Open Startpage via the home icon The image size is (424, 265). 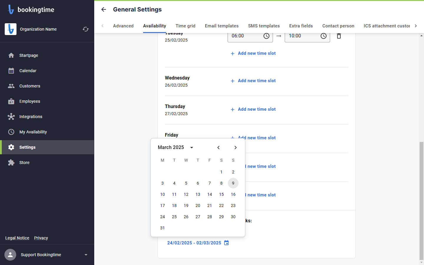click(x=11, y=55)
